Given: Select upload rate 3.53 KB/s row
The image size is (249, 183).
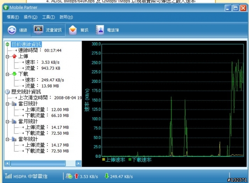Looking at the screenshot, I should [x=42, y=62].
